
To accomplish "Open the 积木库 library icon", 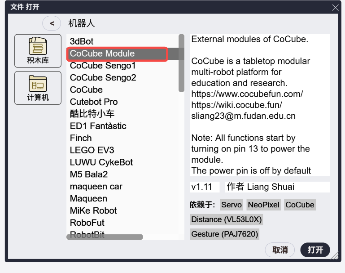I will coord(38,51).
